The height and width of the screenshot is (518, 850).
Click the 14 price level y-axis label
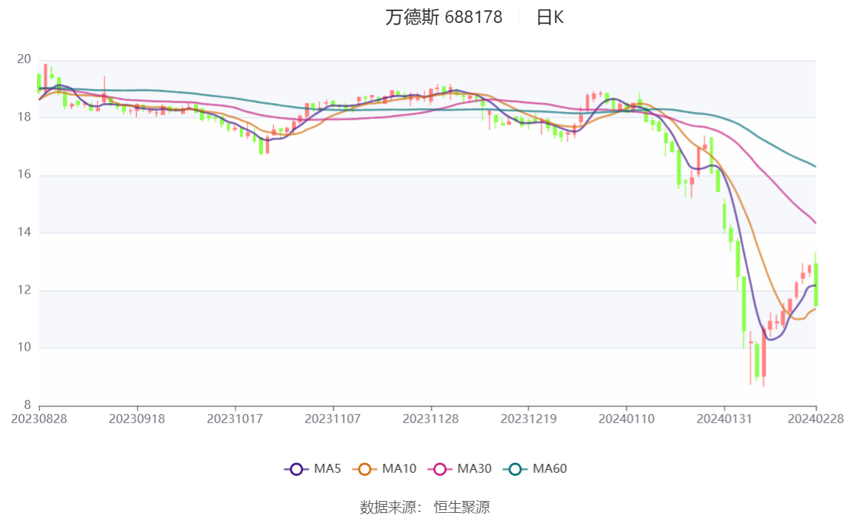(x=24, y=232)
